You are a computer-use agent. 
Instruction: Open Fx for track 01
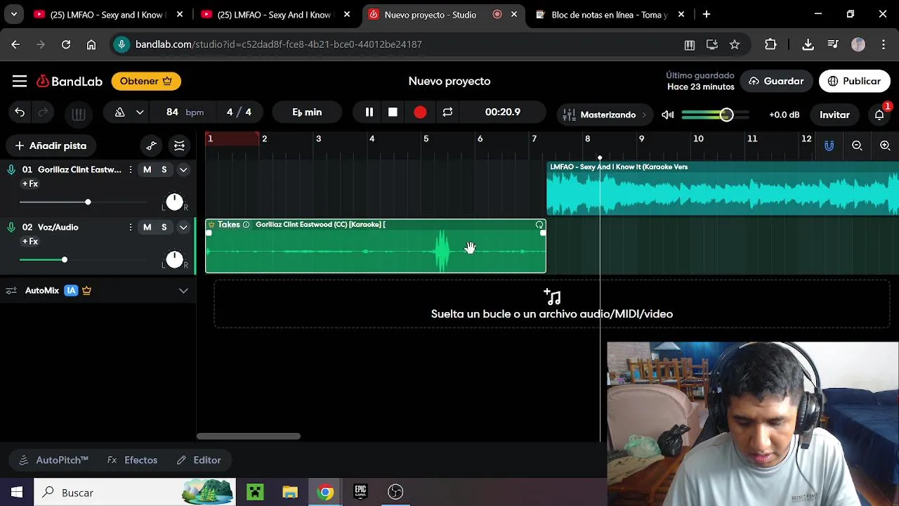[x=30, y=184]
